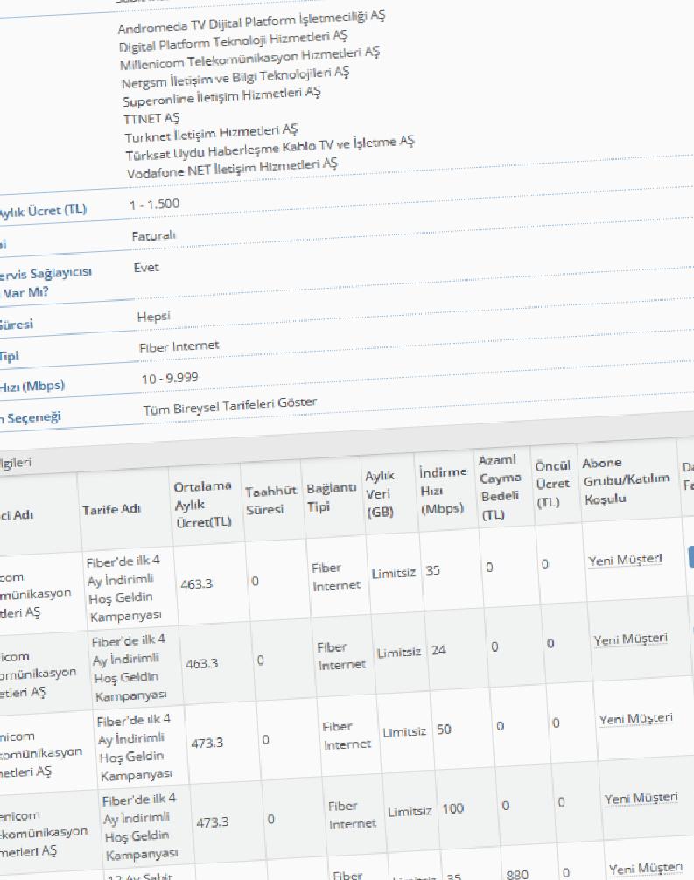Click 'Millenicom Telekomünikasyon Hizmetleri AŞ' in provider list
Viewport: 694px width, 880px height.
(250, 59)
